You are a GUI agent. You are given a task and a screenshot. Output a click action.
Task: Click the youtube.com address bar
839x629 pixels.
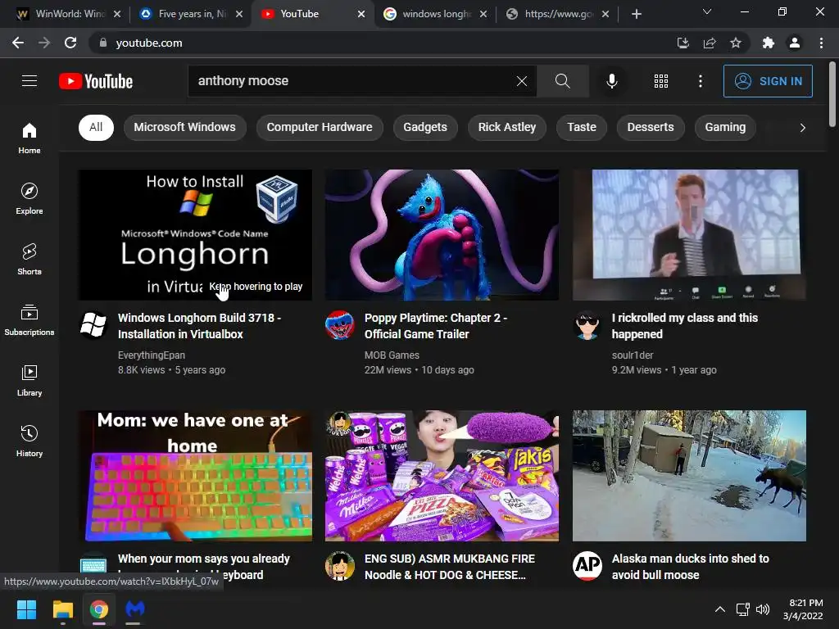[x=374, y=43]
